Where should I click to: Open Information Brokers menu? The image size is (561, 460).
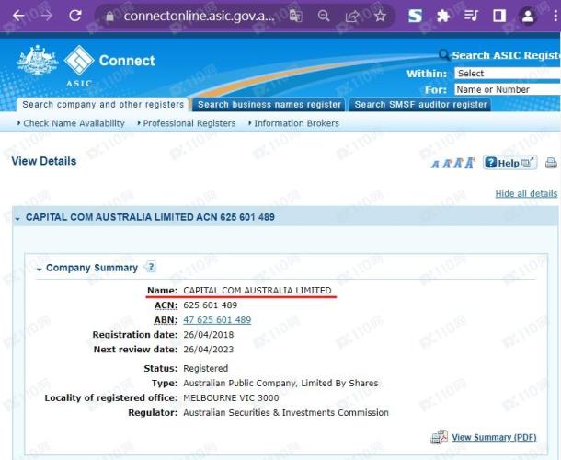tap(296, 123)
